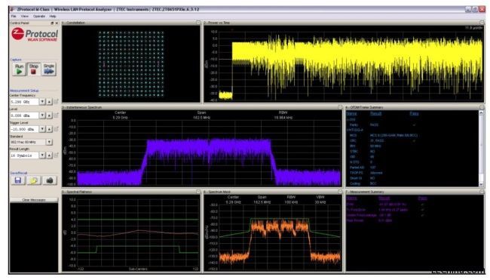This screenshot has width=490, height=280.
Task: Click the messages log box
Action: pyautogui.click(x=34, y=237)
